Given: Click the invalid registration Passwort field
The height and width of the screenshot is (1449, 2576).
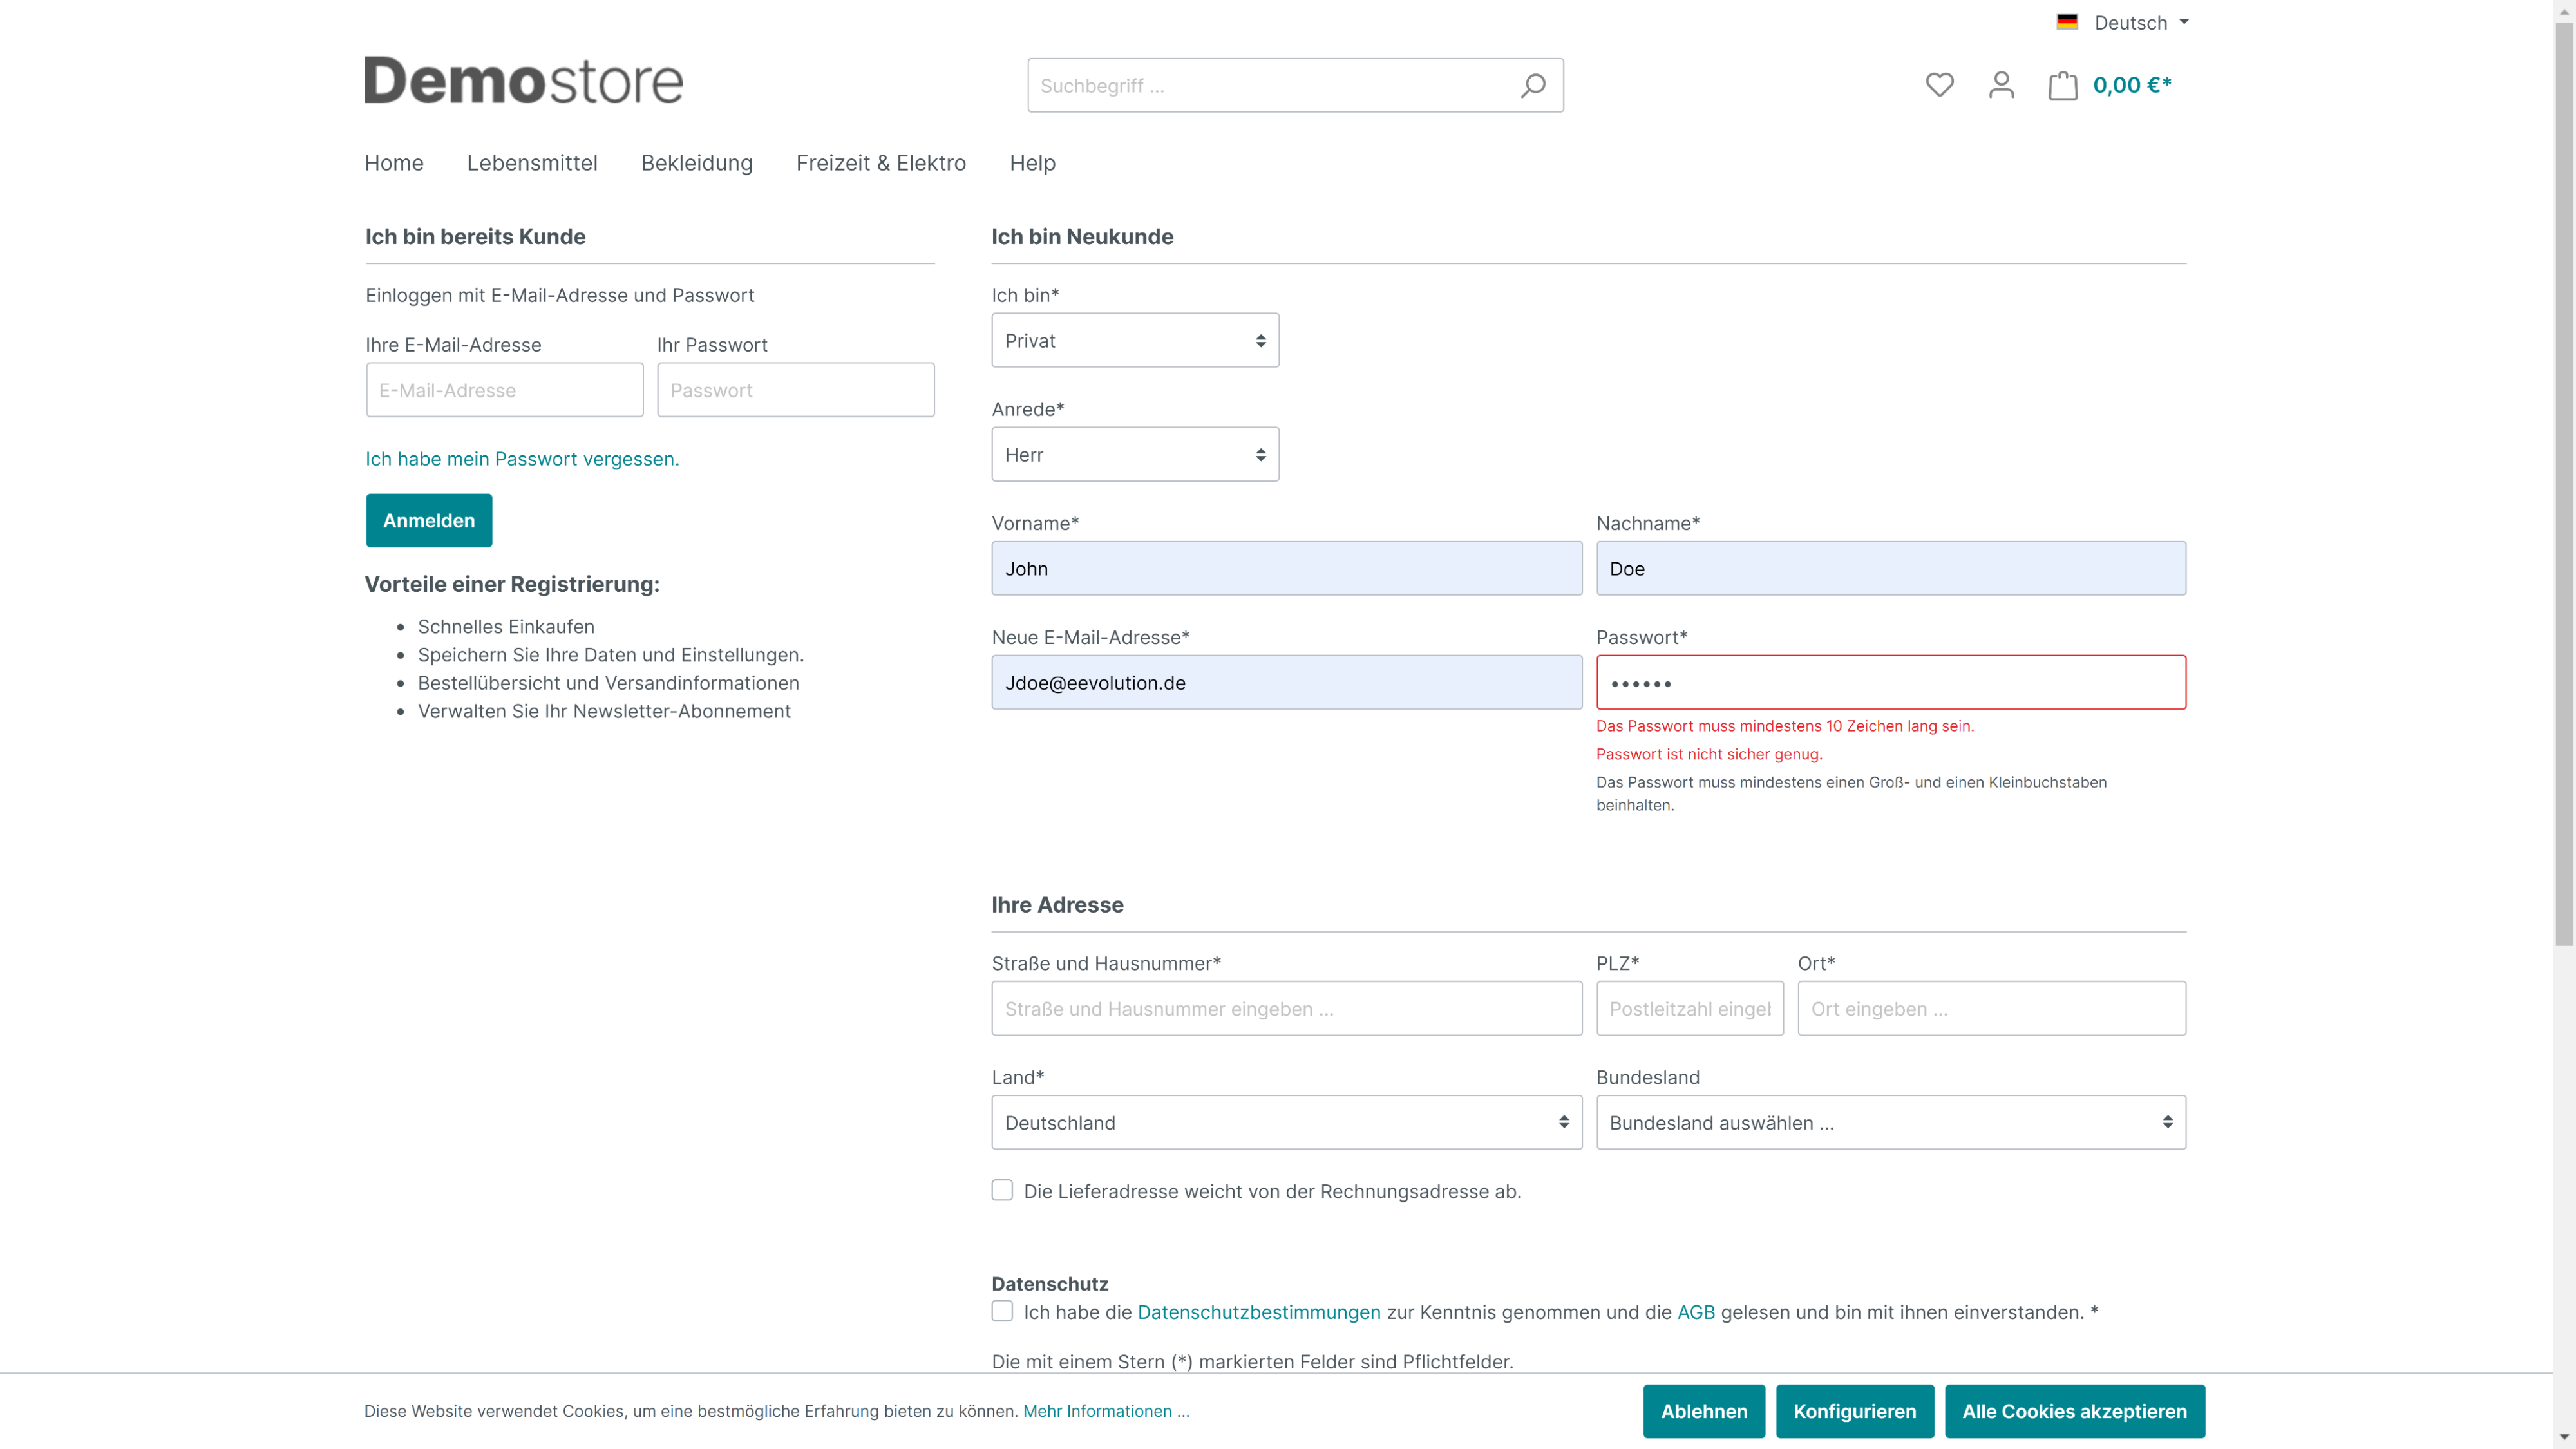Looking at the screenshot, I should point(1891,682).
